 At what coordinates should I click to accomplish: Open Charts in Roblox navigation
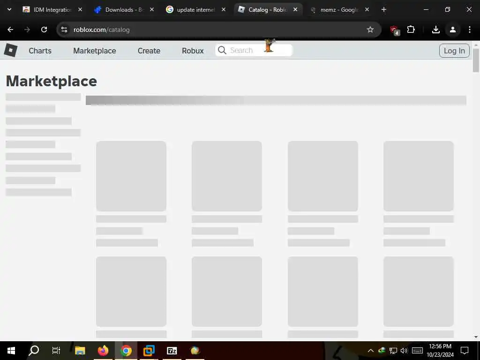pos(40,51)
